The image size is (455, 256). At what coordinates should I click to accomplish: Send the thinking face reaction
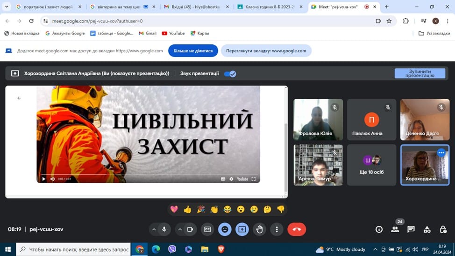[x=268, y=209]
